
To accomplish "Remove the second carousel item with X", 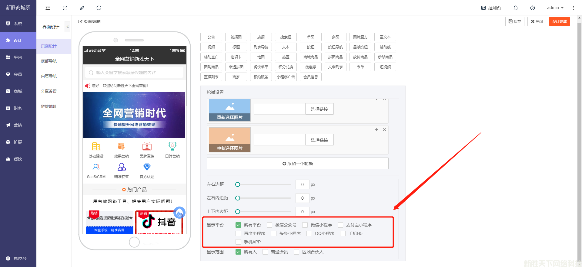I will pyautogui.click(x=384, y=130).
